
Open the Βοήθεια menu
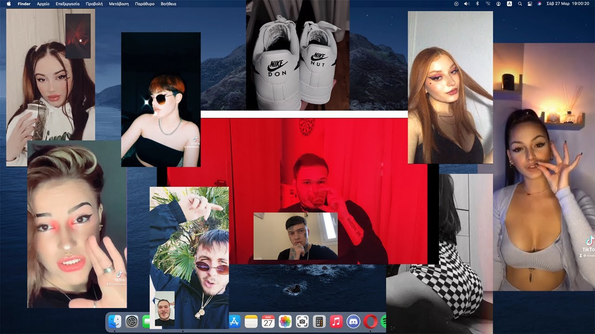point(168,4)
